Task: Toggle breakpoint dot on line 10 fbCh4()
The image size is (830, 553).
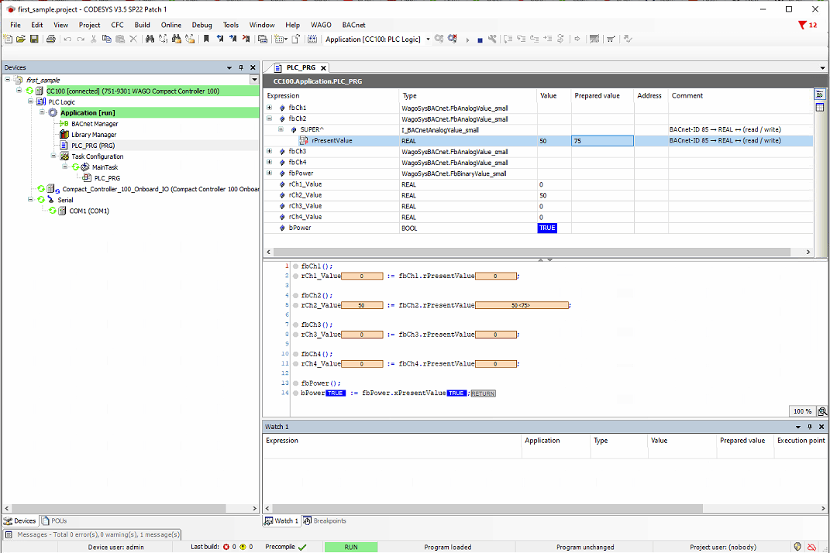Action: pyautogui.click(x=296, y=354)
